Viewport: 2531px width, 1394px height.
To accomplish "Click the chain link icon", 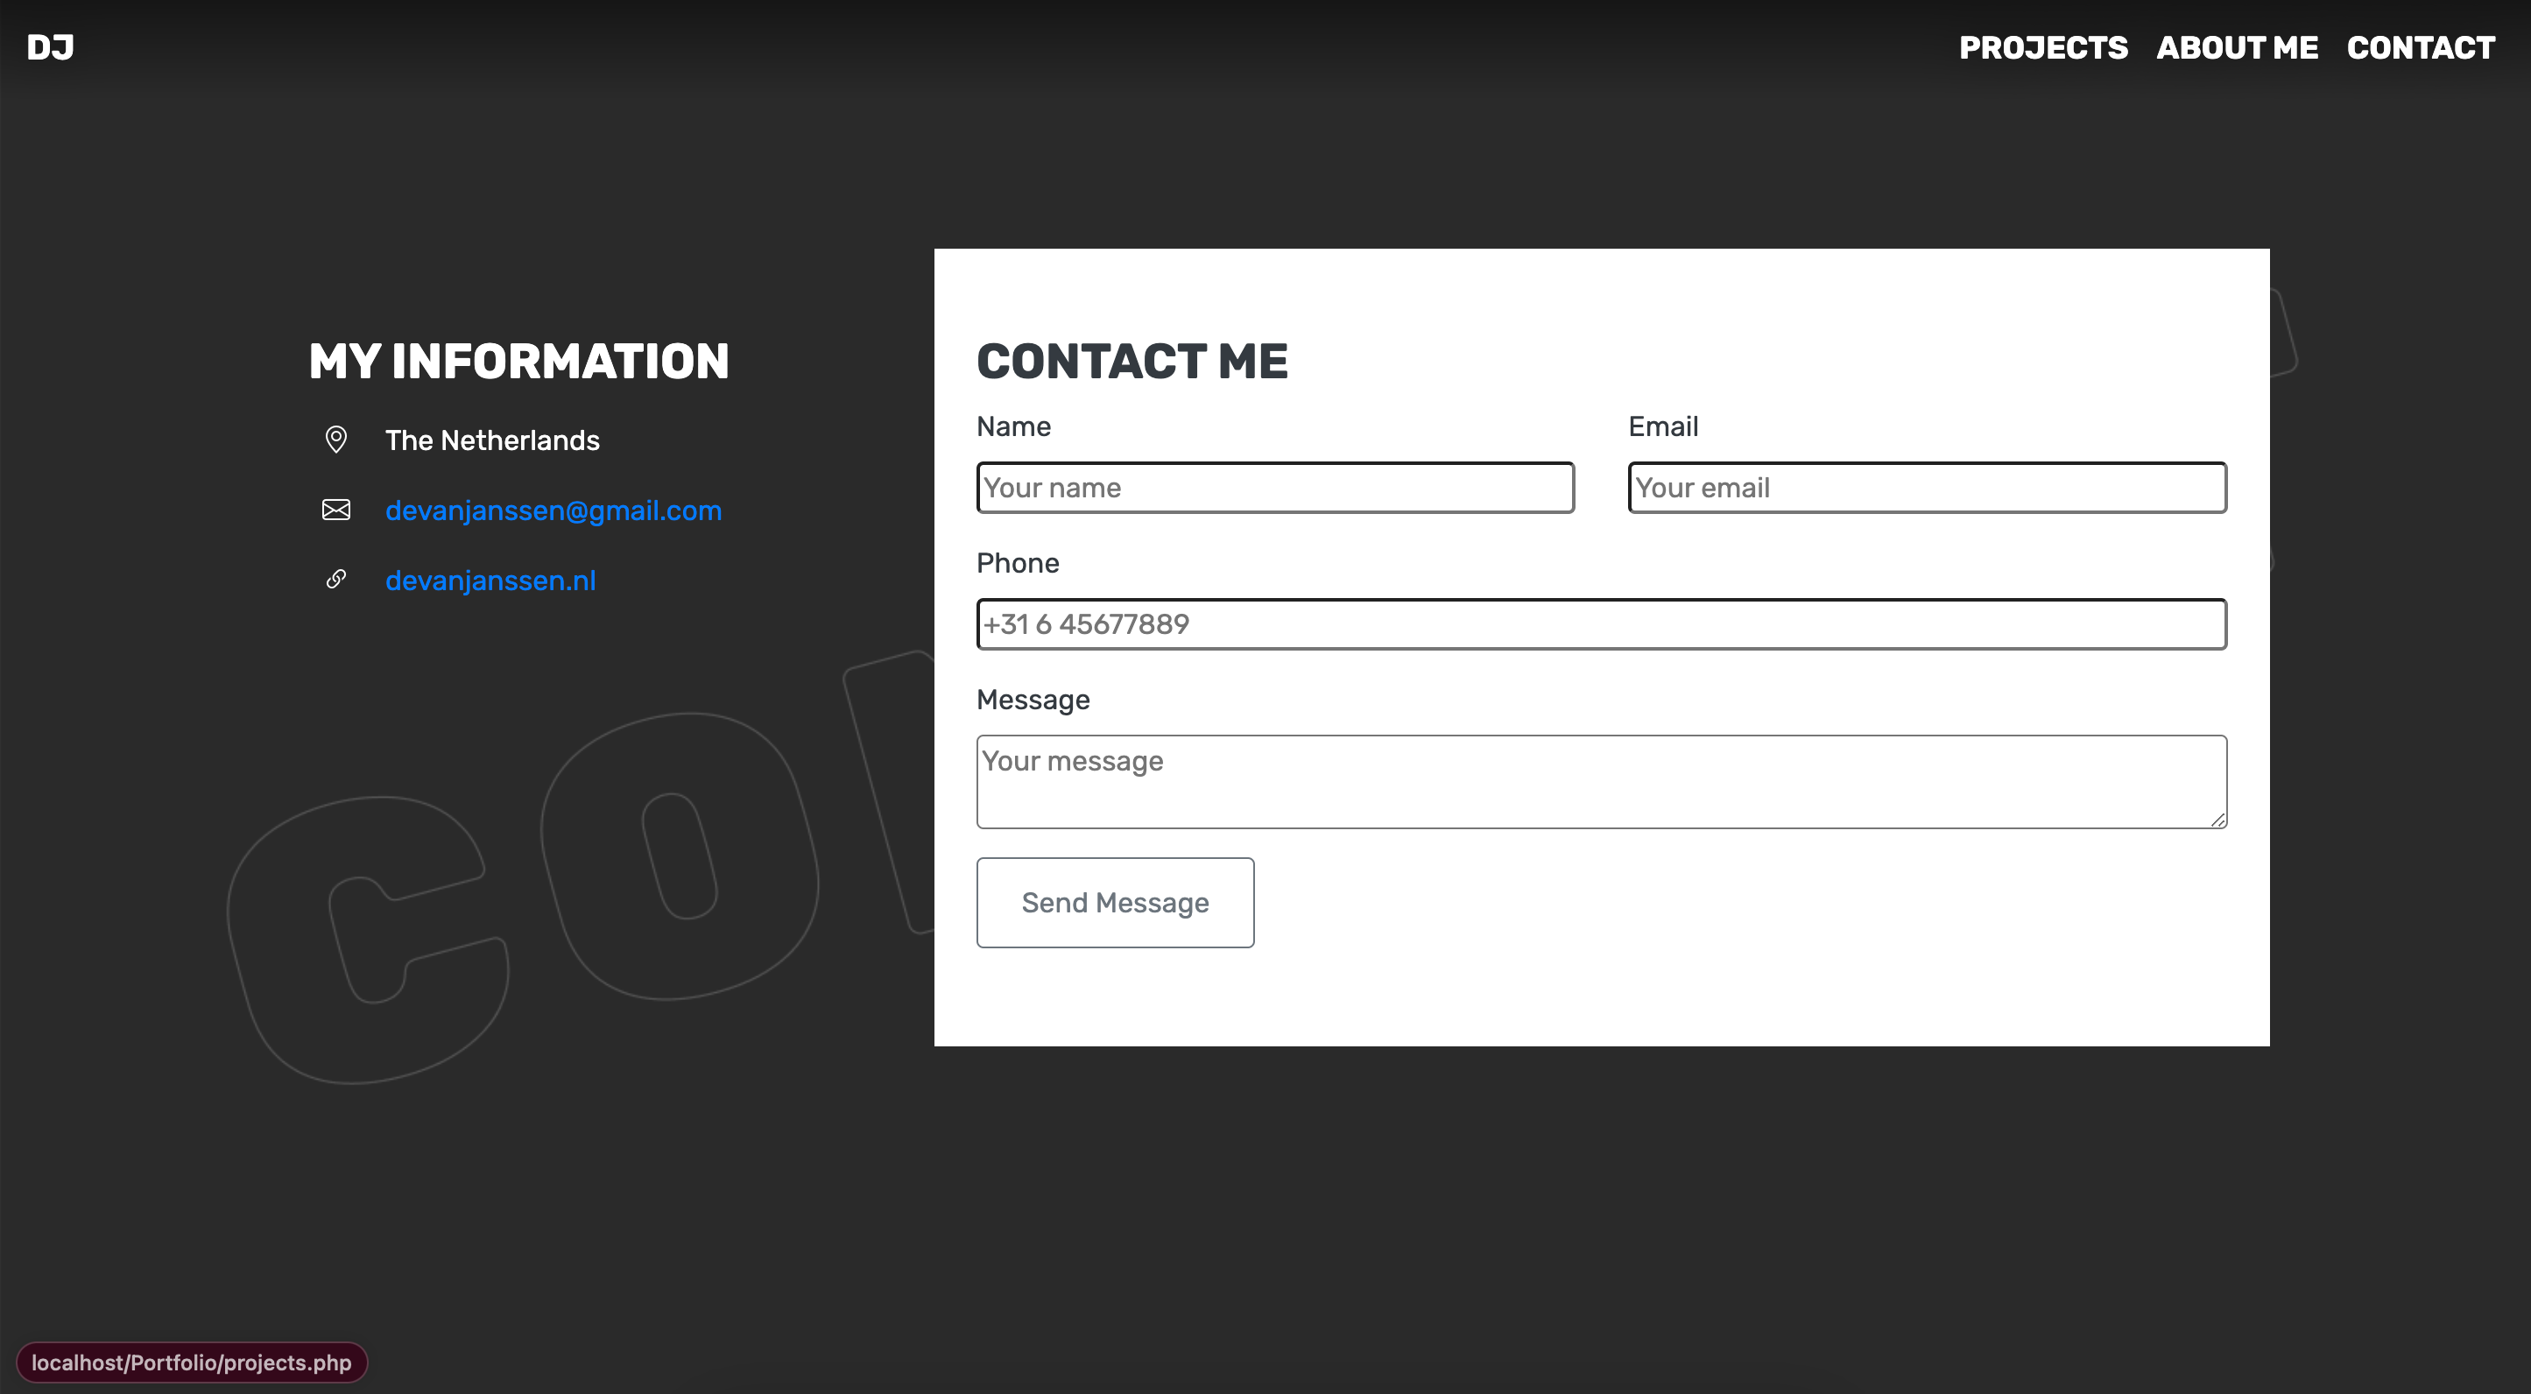I will [x=336, y=580].
